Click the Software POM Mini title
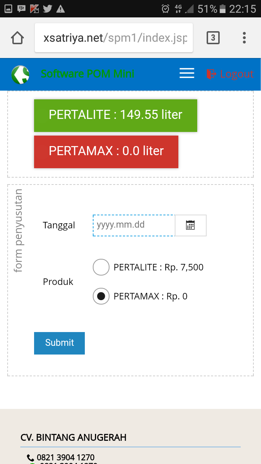Image resolution: width=261 pixels, height=464 pixels. 87,74
